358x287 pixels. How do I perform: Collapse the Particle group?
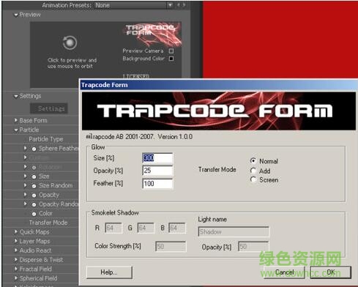16,130
